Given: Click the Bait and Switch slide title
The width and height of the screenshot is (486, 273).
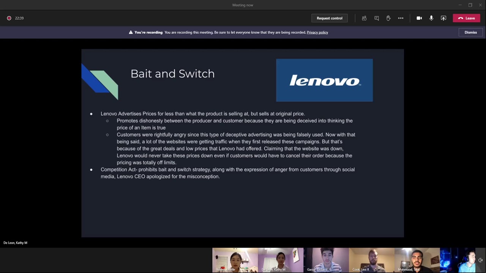Looking at the screenshot, I should coord(172,74).
